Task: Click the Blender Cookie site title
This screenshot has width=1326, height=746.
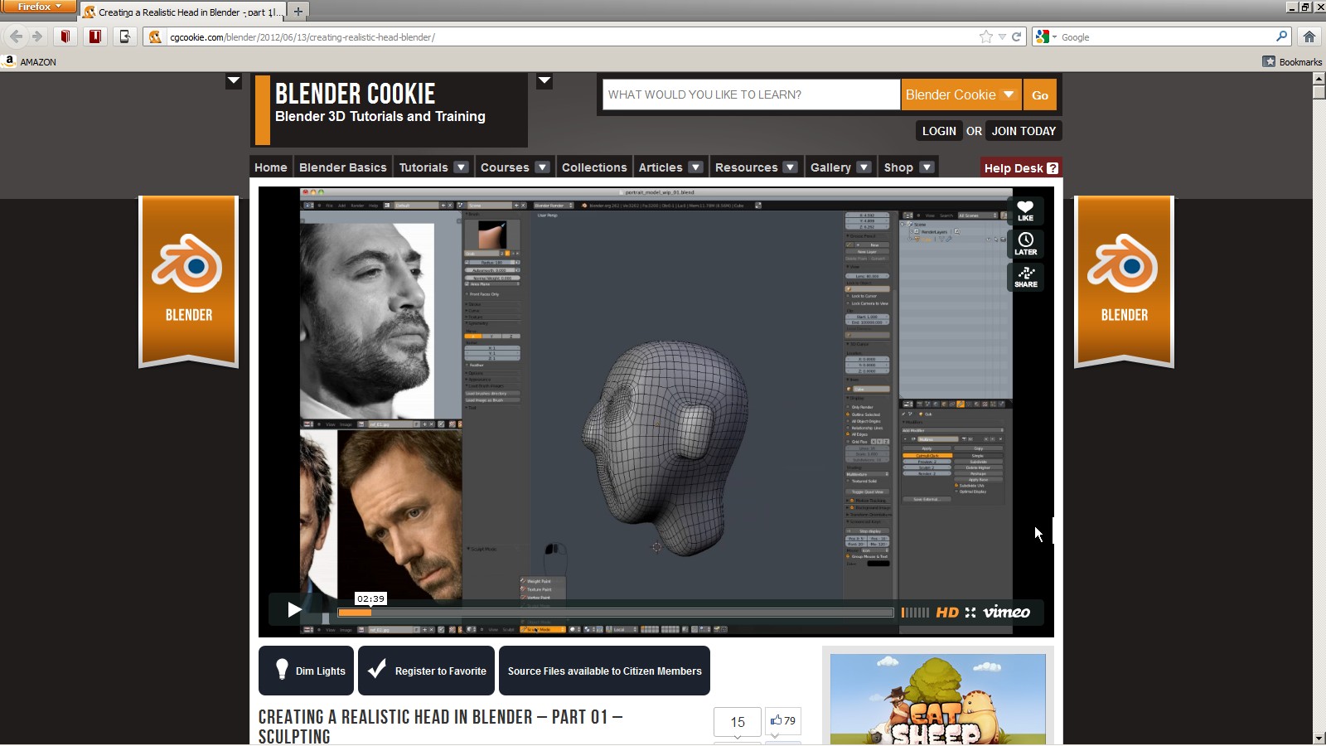Action: 355,94
